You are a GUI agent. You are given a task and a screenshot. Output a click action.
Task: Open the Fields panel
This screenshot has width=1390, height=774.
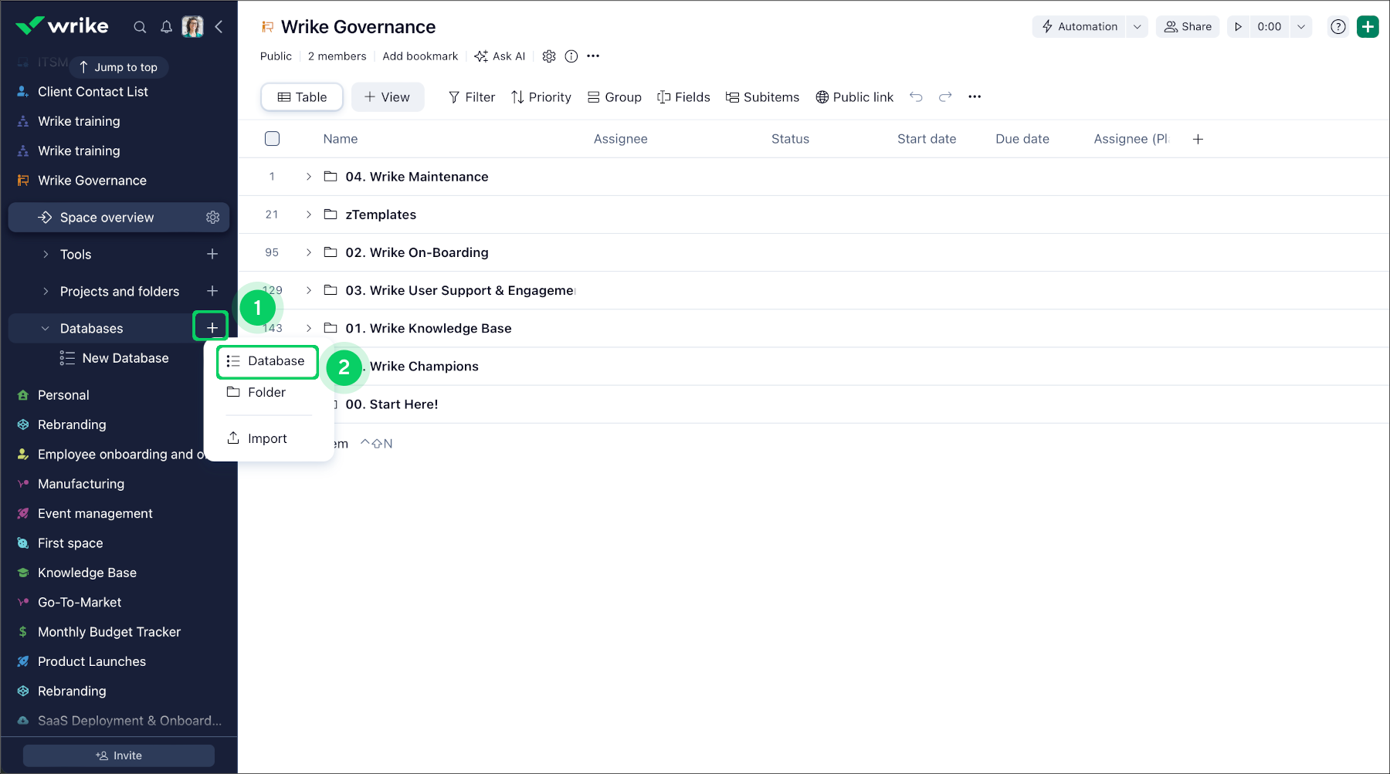pyautogui.click(x=663, y=96)
